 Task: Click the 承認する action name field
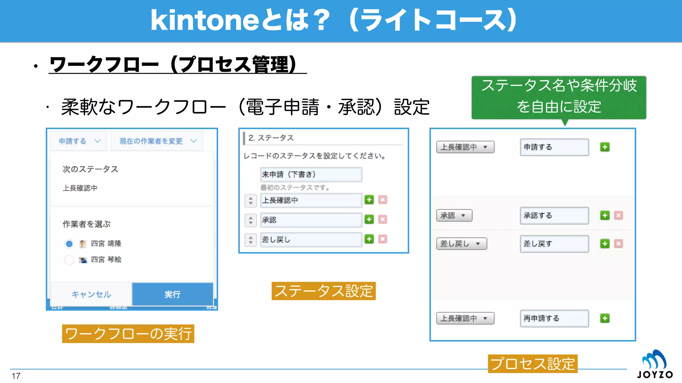(554, 215)
